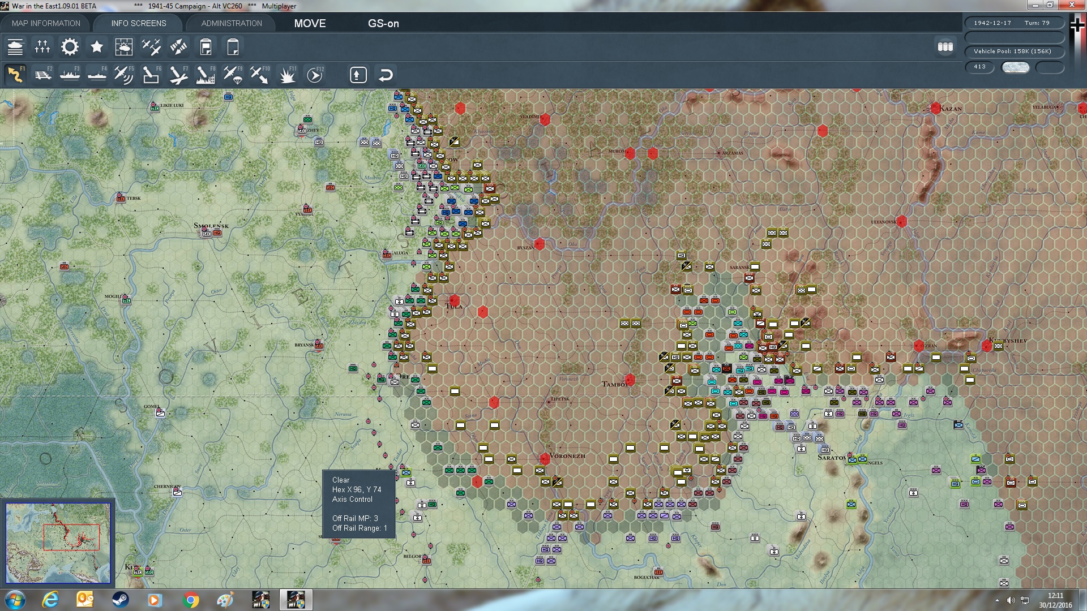Select the F1 ground movement mode
The image size is (1087, 611).
pyautogui.click(x=15, y=75)
